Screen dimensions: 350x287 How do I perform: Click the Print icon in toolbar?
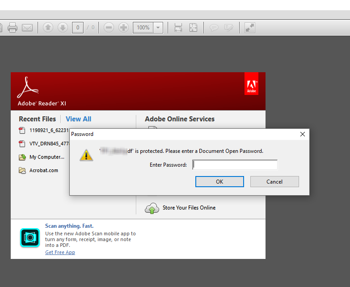[12, 28]
